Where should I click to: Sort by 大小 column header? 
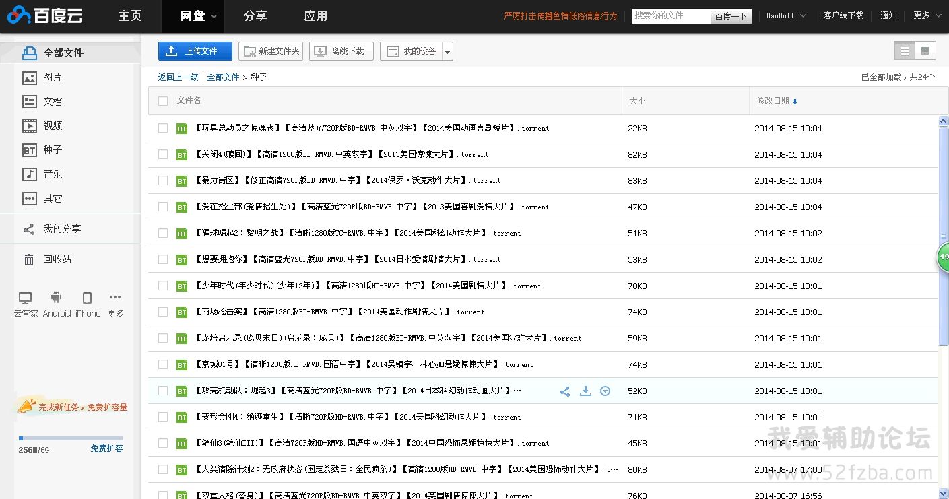click(x=636, y=101)
